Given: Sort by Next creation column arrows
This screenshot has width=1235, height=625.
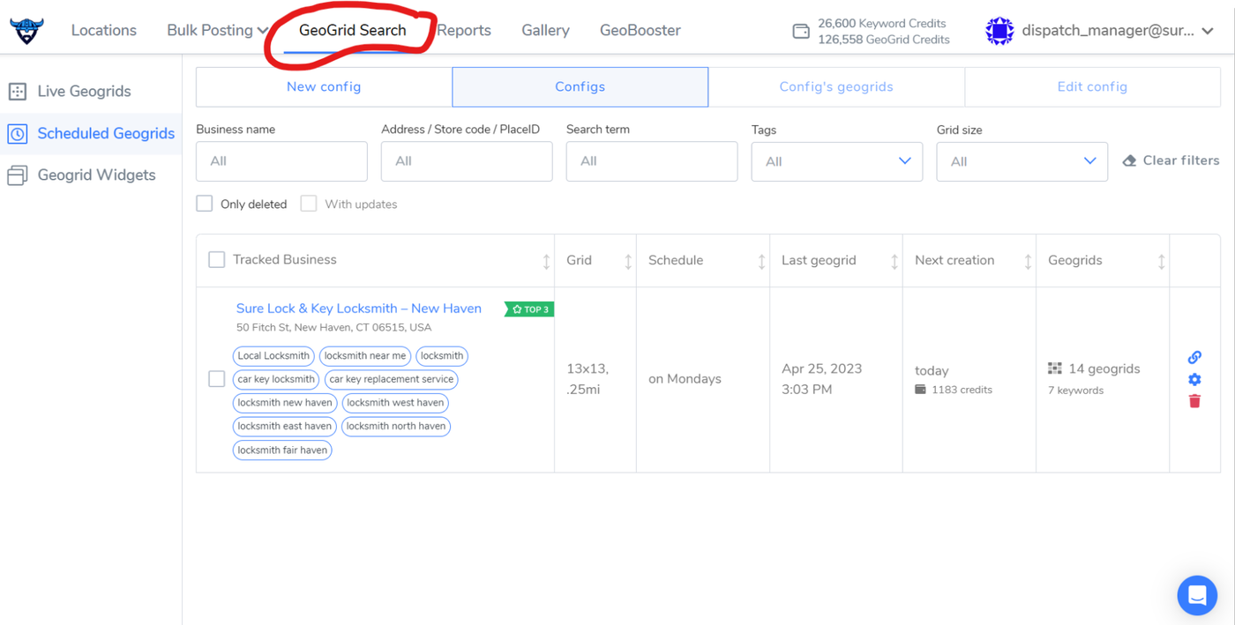Looking at the screenshot, I should click(x=1028, y=261).
